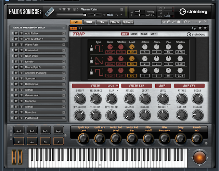
Task: Switch to the MIDI tab
Action: click(x=88, y=22)
